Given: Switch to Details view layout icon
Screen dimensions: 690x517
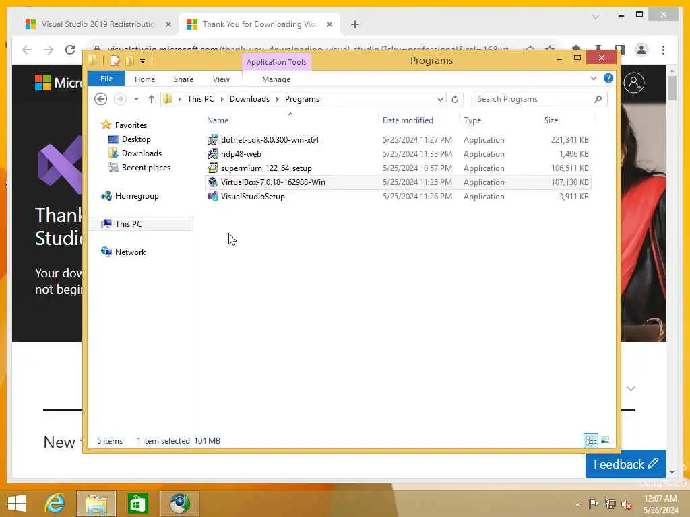Looking at the screenshot, I should click(590, 440).
